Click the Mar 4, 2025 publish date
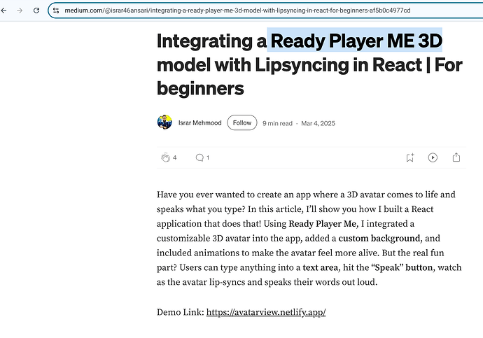The width and height of the screenshot is (483, 338). (318, 123)
